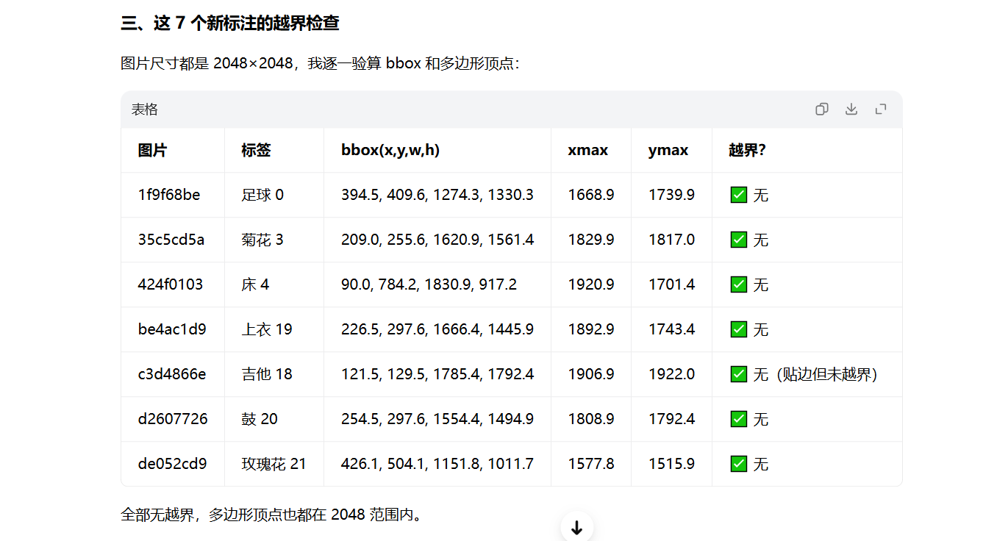
Task: Click the ymax column header
Action: pyautogui.click(x=668, y=150)
